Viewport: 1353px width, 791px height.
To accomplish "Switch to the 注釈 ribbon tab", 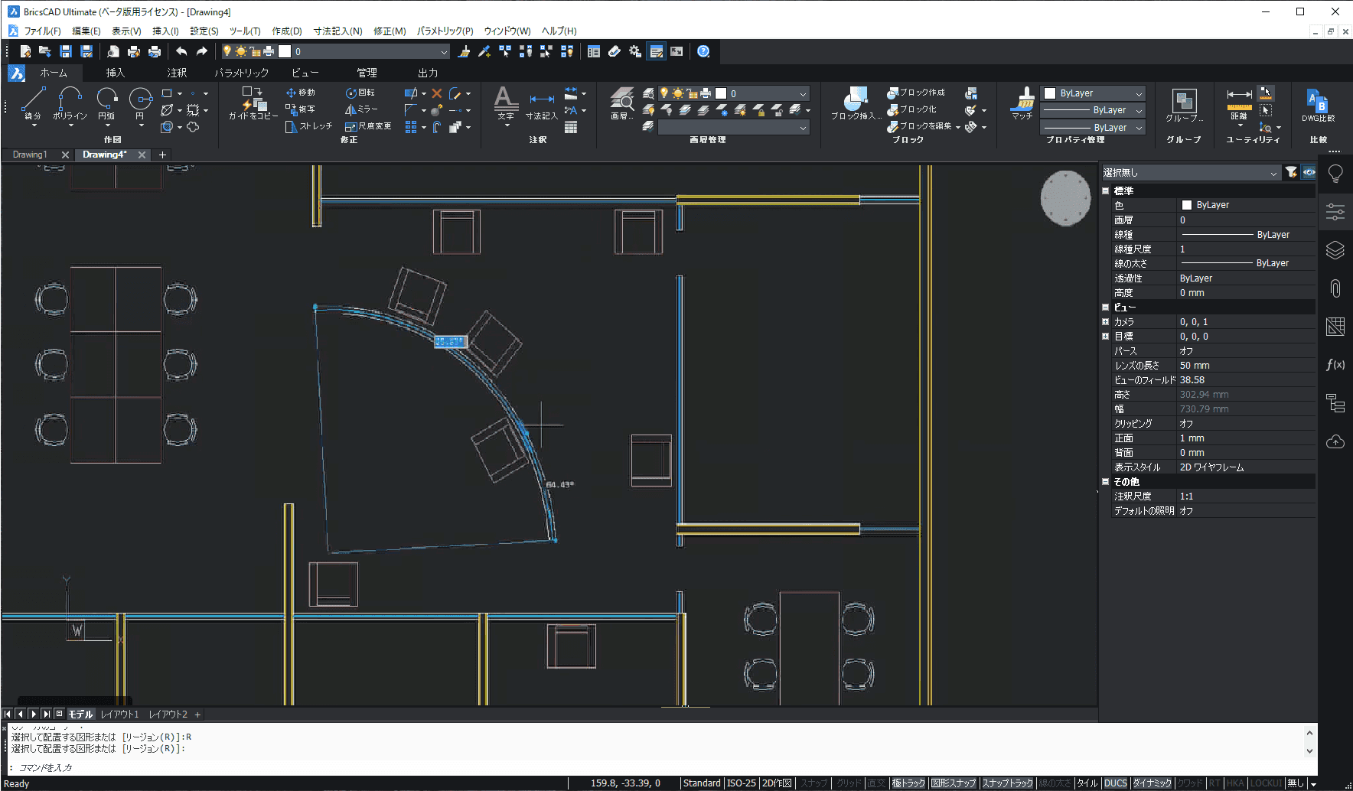I will (177, 73).
